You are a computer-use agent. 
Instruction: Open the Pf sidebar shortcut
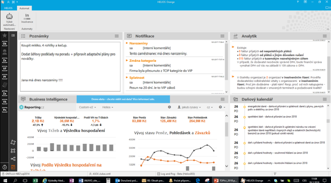[x=5, y=77]
